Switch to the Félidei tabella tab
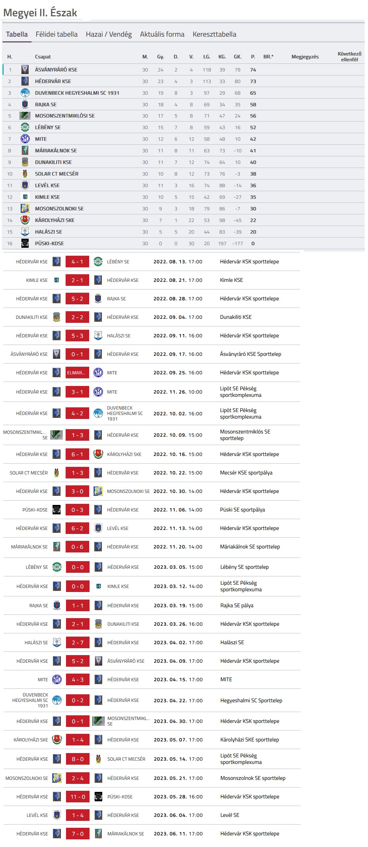This screenshot has width=368, height=847. click(57, 34)
